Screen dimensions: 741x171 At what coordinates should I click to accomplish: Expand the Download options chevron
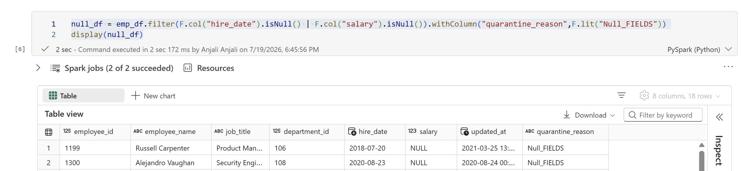tap(612, 115)
